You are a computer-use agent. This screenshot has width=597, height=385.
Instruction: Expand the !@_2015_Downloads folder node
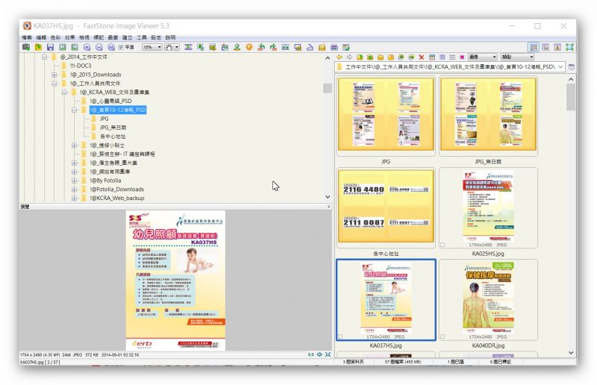pyautogui.click(x=54, y=75)
